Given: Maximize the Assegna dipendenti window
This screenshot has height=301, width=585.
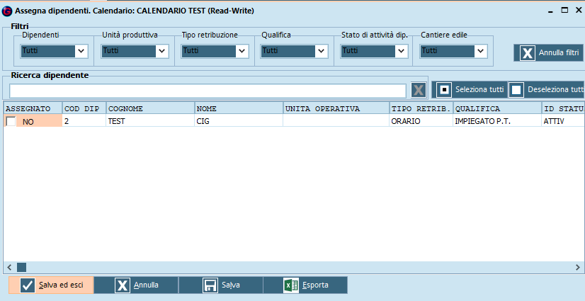Looking at the screenshot, I should coord(565,11).
